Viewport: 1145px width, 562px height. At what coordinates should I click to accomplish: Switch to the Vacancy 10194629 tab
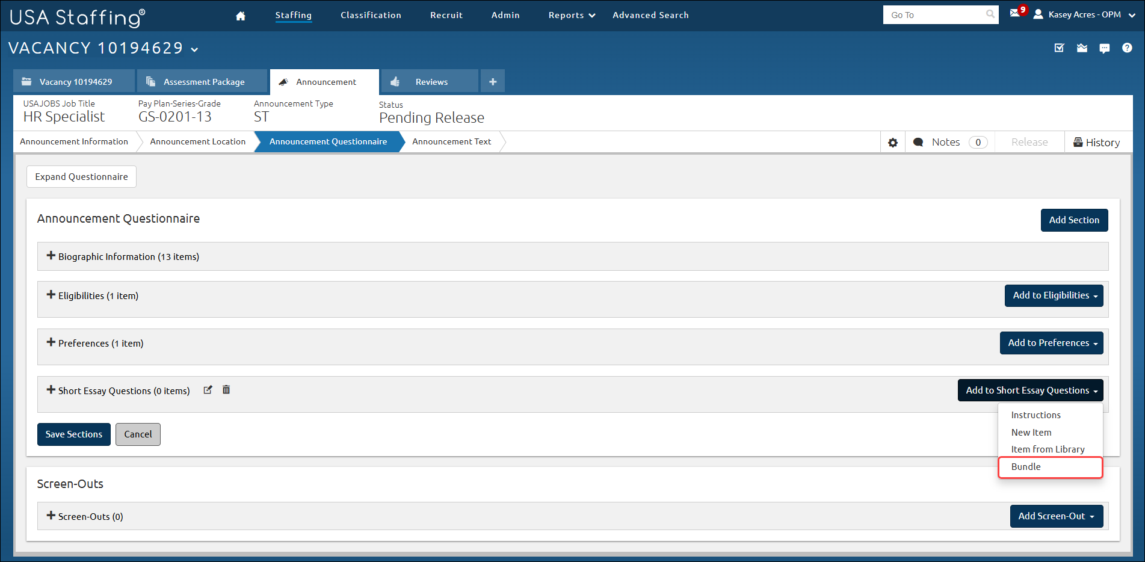[x=74, y=81]
